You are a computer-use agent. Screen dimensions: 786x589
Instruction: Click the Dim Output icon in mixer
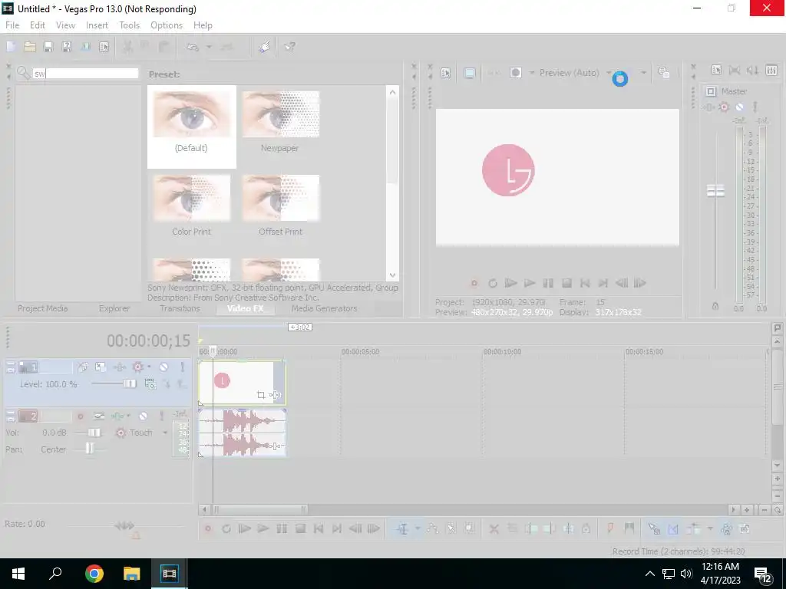(752, 71)
